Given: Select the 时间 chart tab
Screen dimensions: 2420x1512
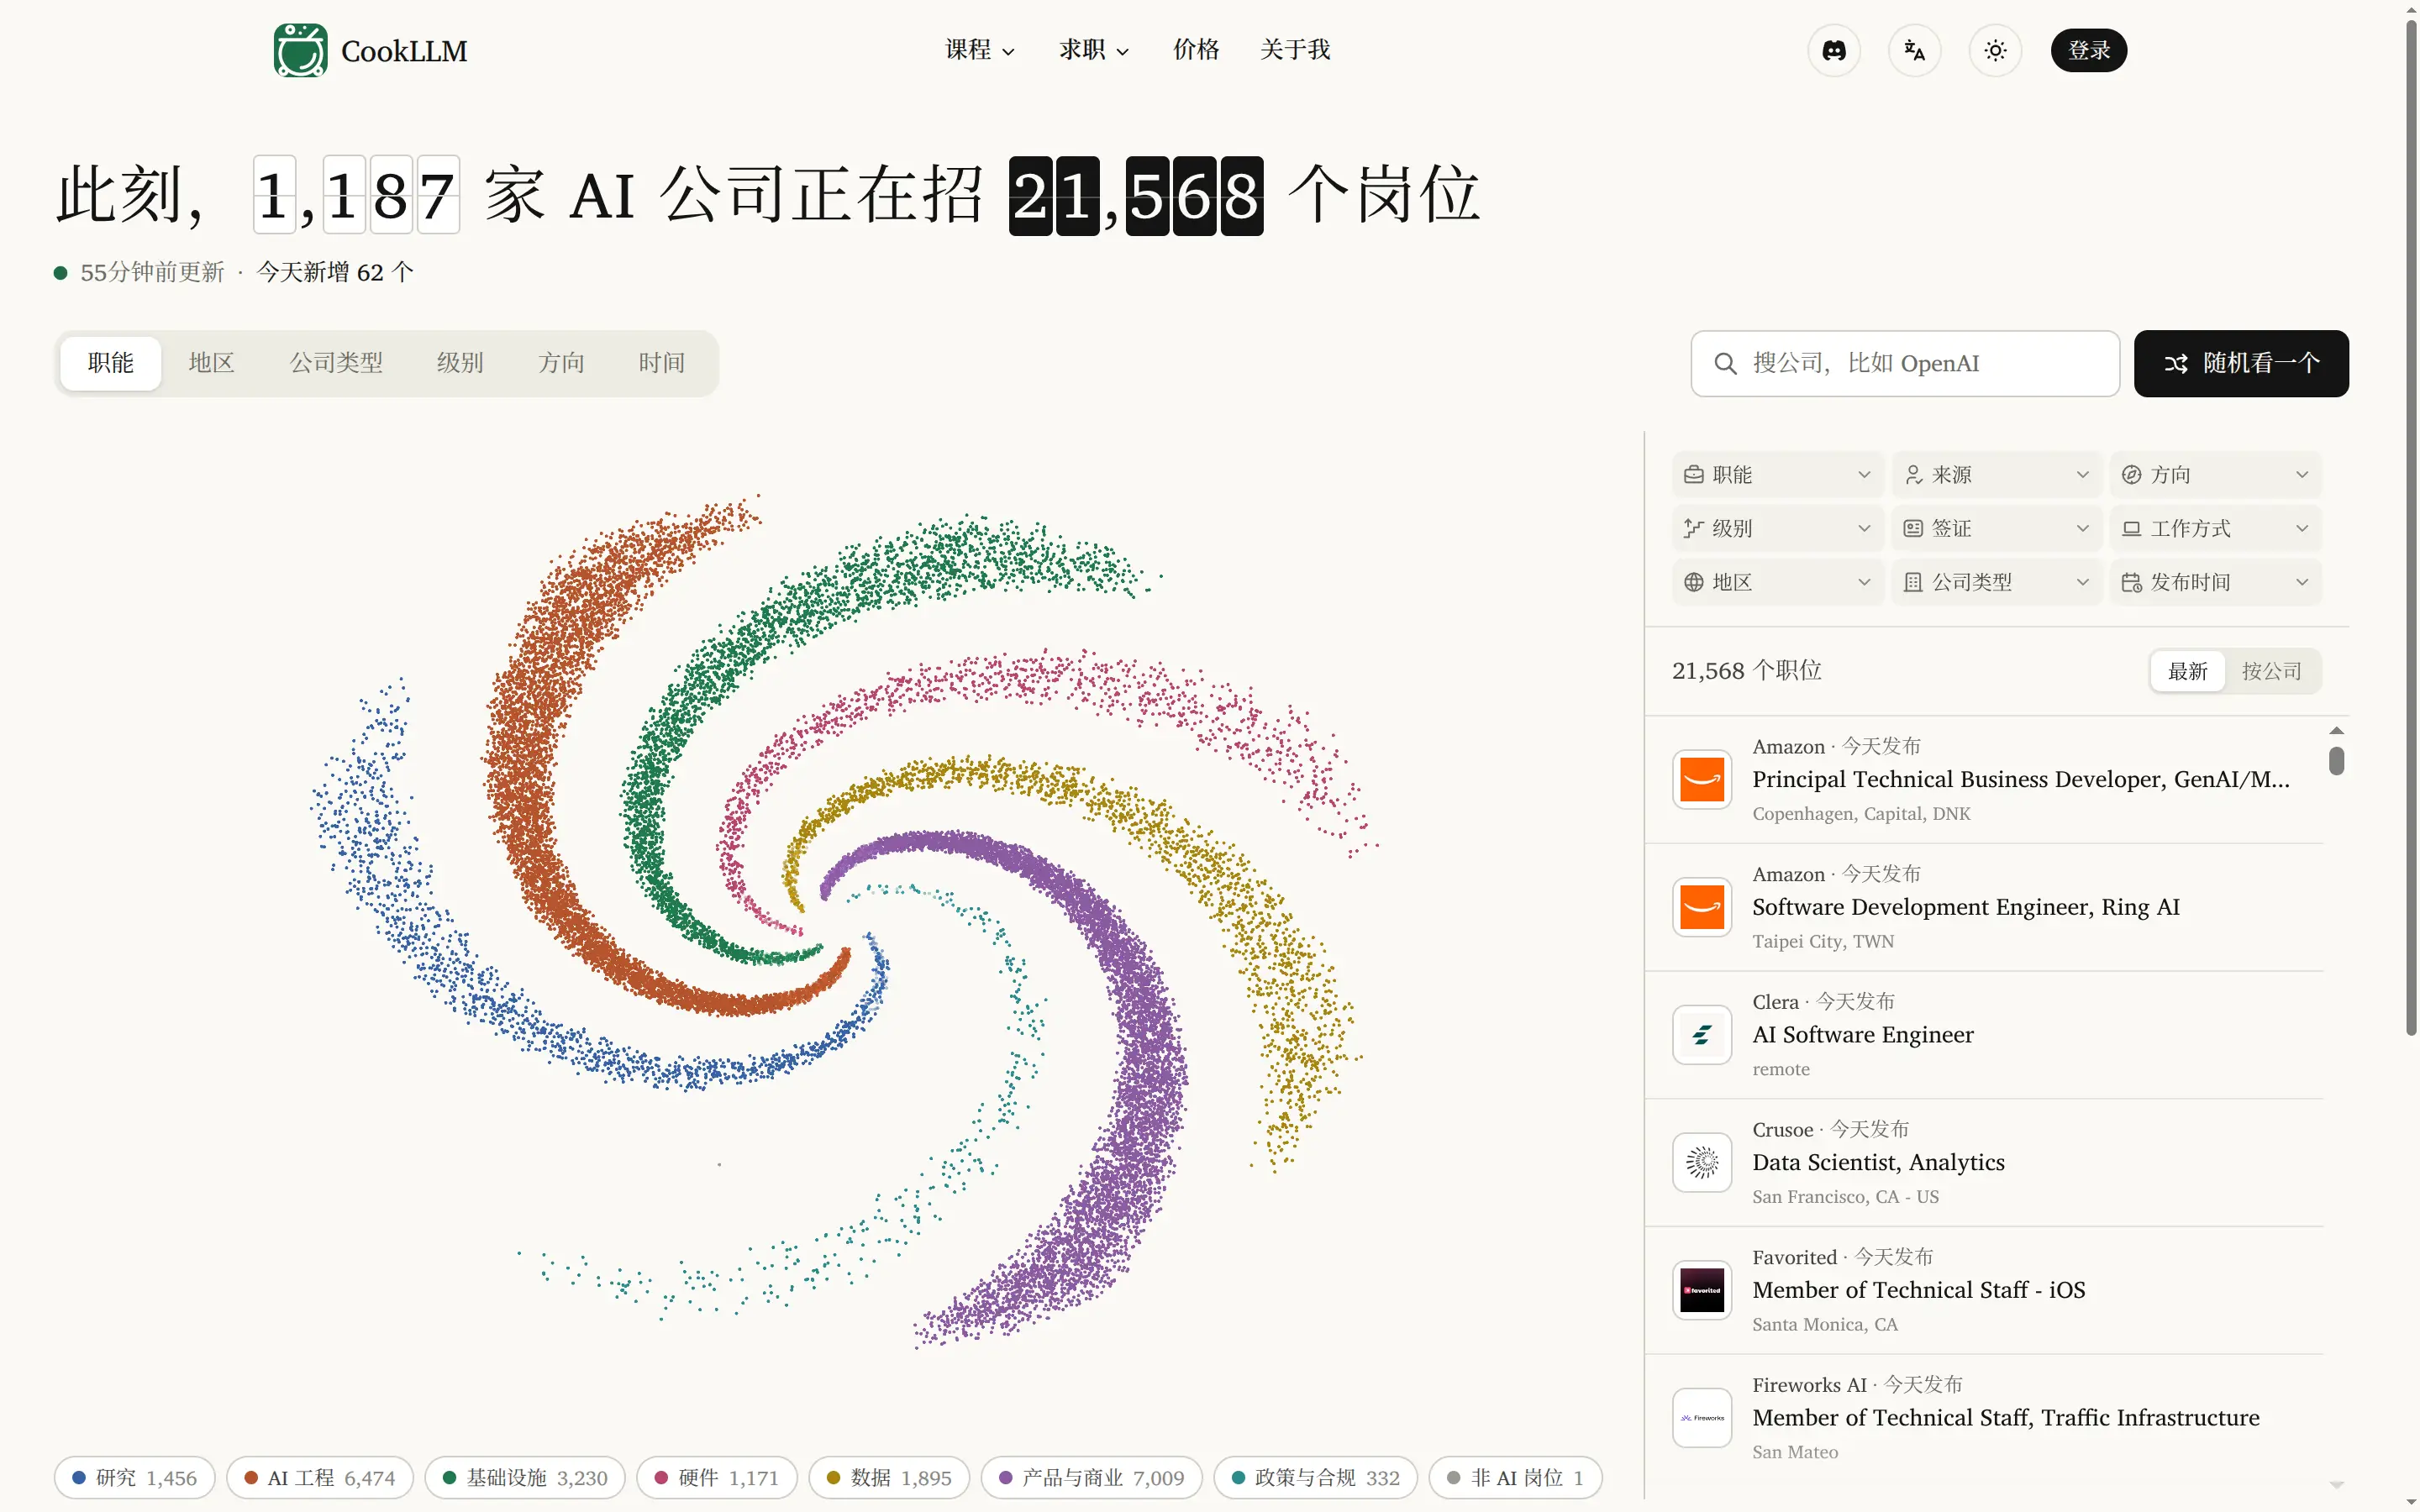Looking at the screenshot, I should (662, 363).
